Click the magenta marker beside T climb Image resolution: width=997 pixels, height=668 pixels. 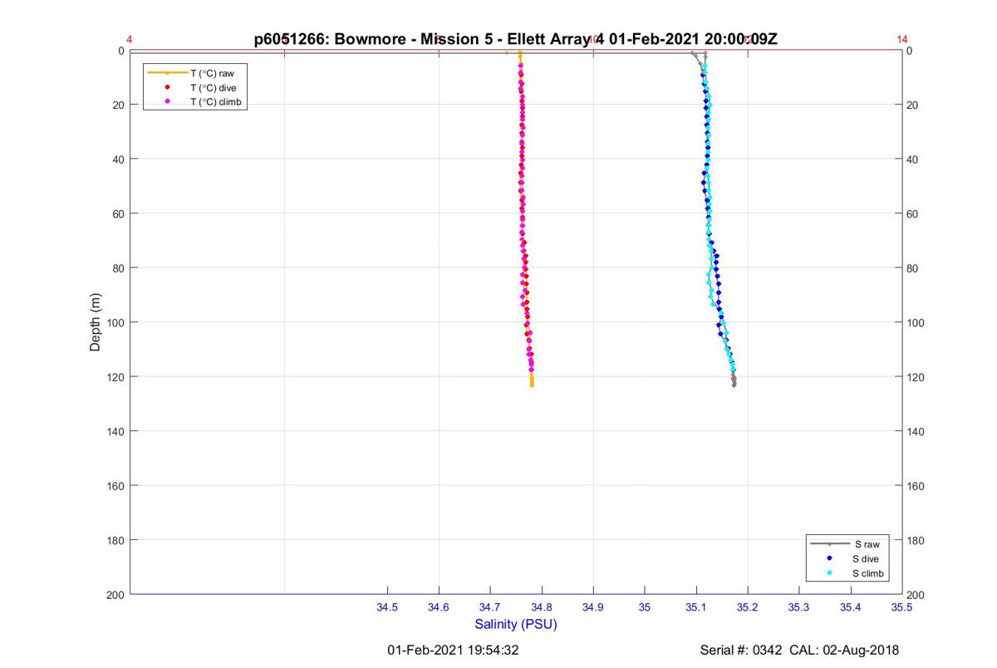[x=167, y=101]
